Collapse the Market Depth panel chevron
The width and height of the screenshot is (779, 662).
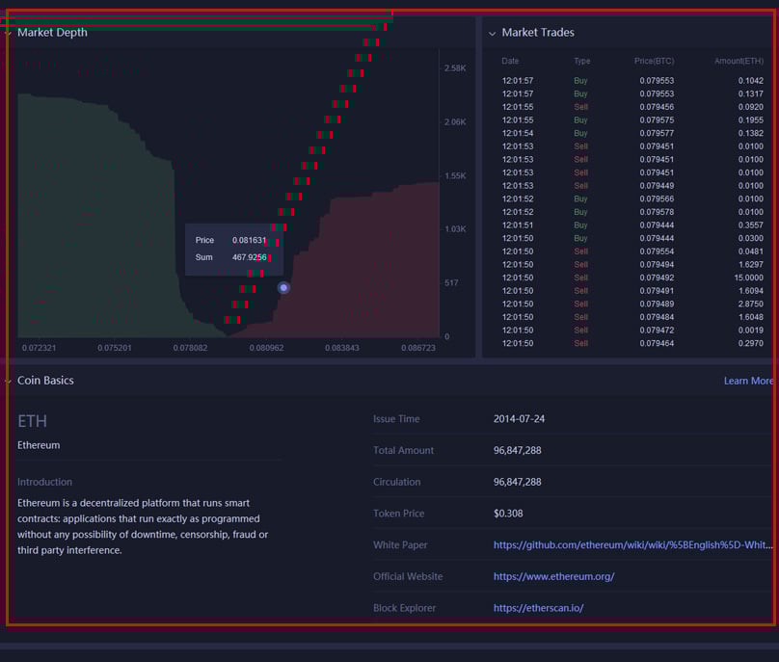click(8, 33)
